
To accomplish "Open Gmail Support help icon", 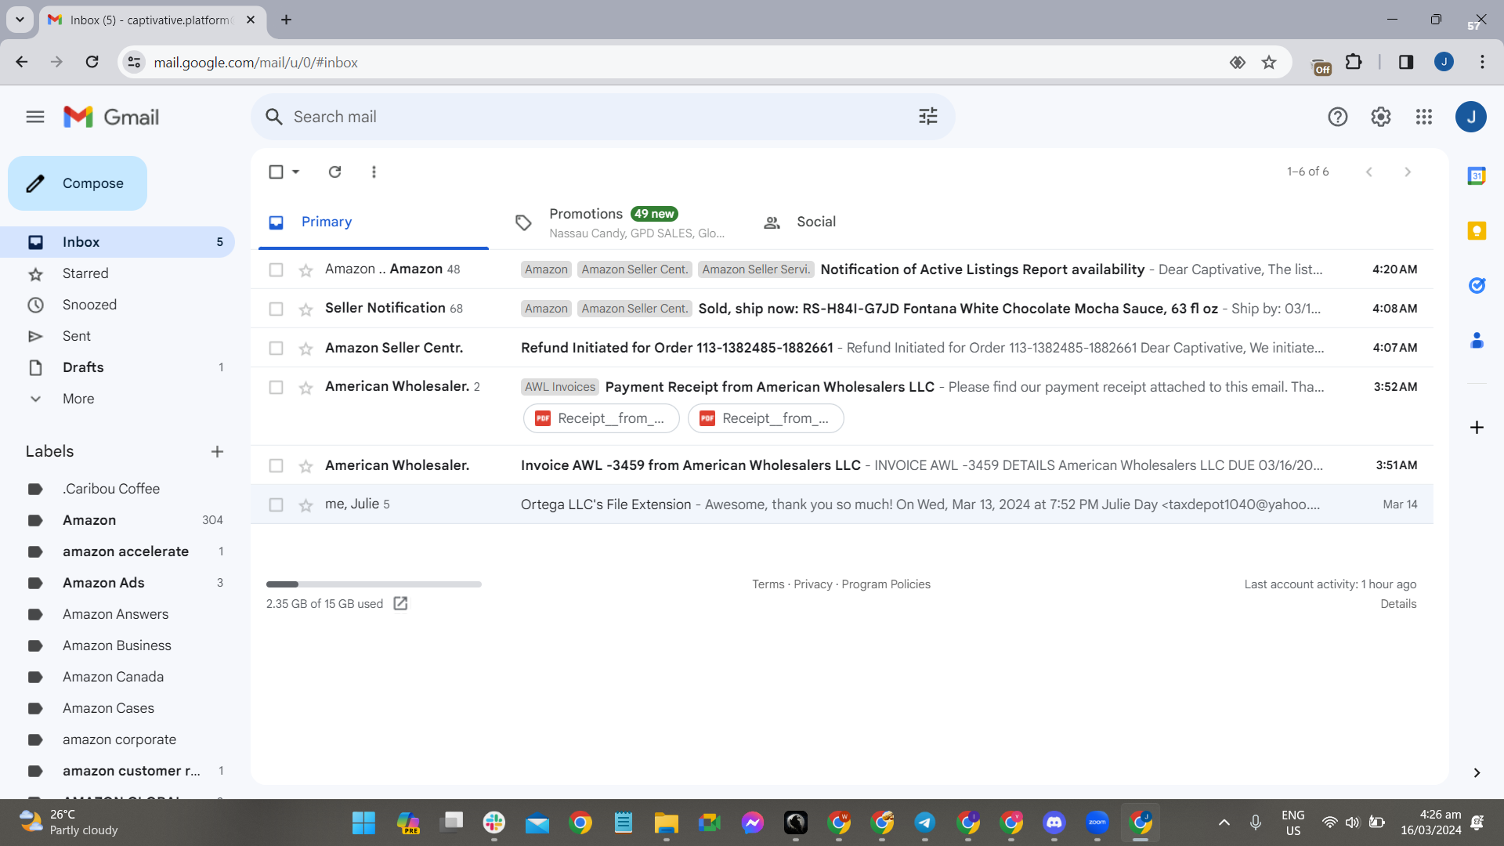I will [x=1338, y=117].
